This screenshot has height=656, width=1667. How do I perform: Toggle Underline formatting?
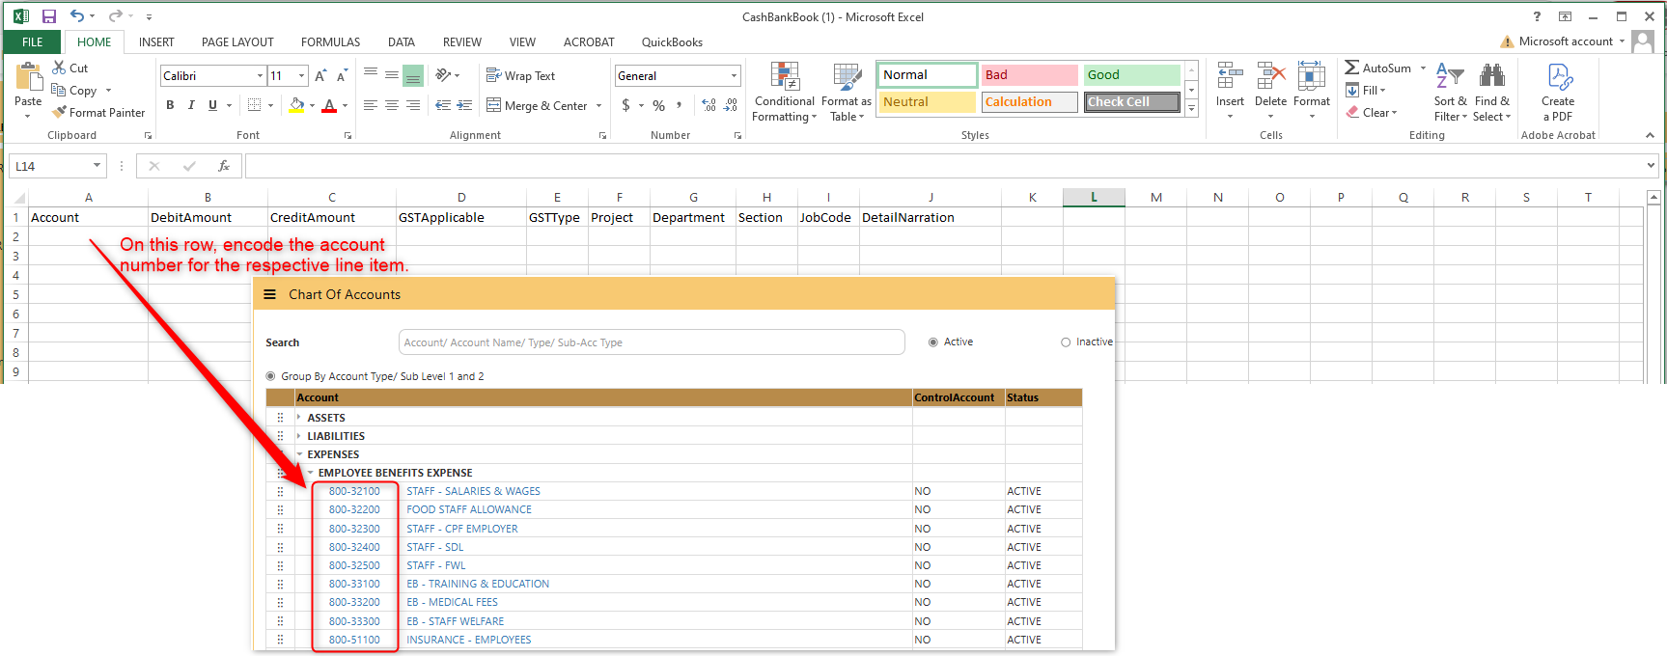click(x=212, y=105)
